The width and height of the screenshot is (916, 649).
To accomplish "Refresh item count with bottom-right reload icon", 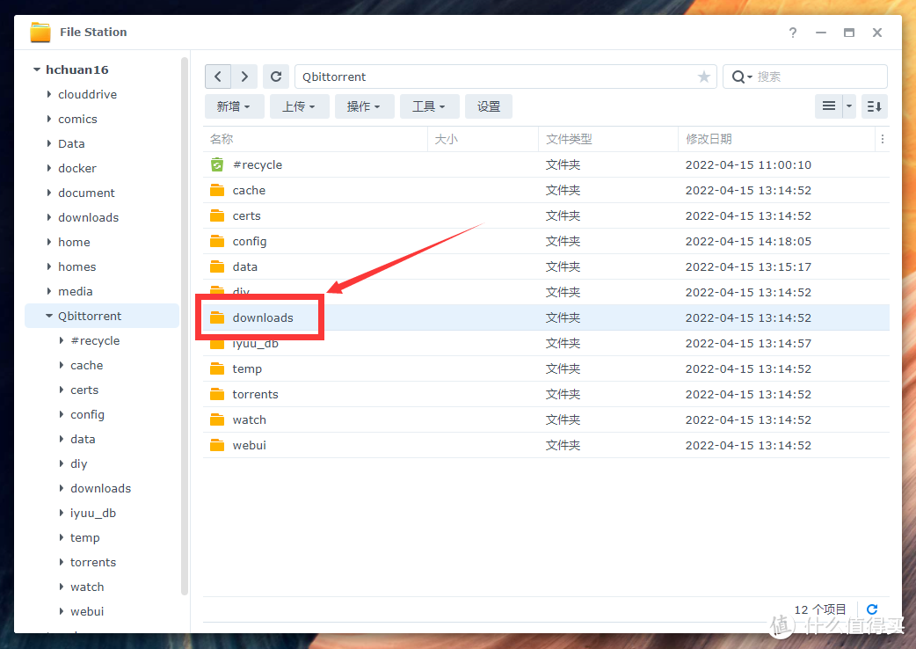I will pos(871,609).
